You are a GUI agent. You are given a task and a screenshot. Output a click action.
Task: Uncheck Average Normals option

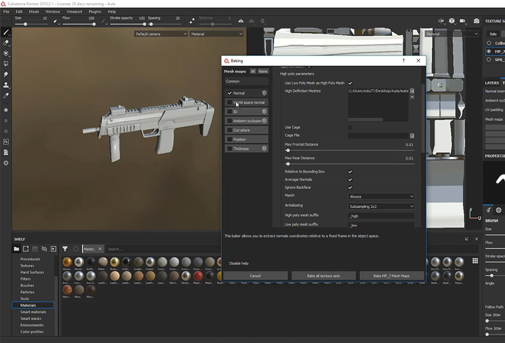point(350,179)
